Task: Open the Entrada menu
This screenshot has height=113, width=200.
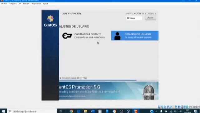Action: click(x=26, y=4)
